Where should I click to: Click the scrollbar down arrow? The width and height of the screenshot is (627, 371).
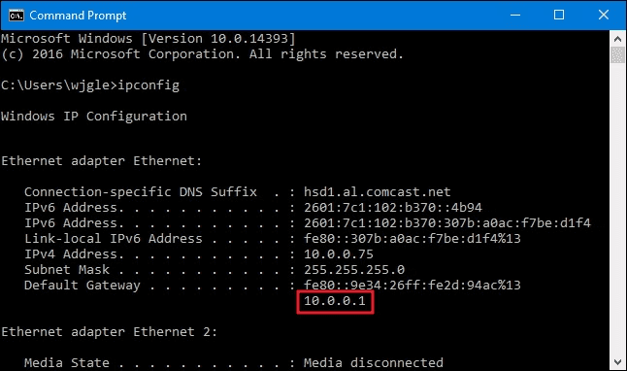pos(617,362)
